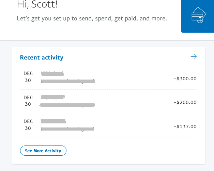Open the Recent activity heading link

point(42,57)
